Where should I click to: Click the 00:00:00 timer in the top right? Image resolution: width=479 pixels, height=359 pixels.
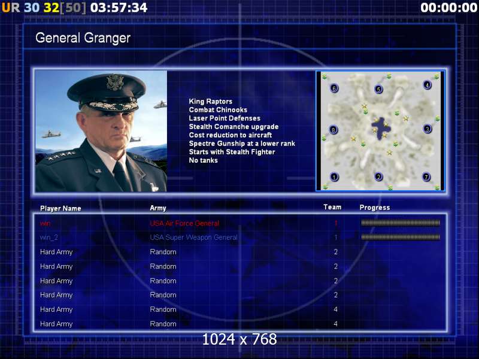[449, 8]
